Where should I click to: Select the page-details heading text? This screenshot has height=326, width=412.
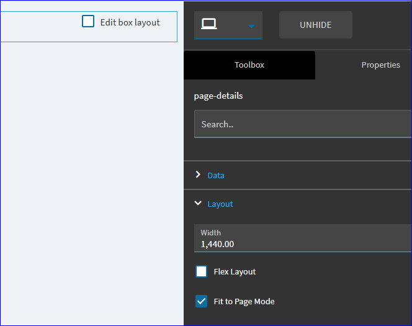218,96
